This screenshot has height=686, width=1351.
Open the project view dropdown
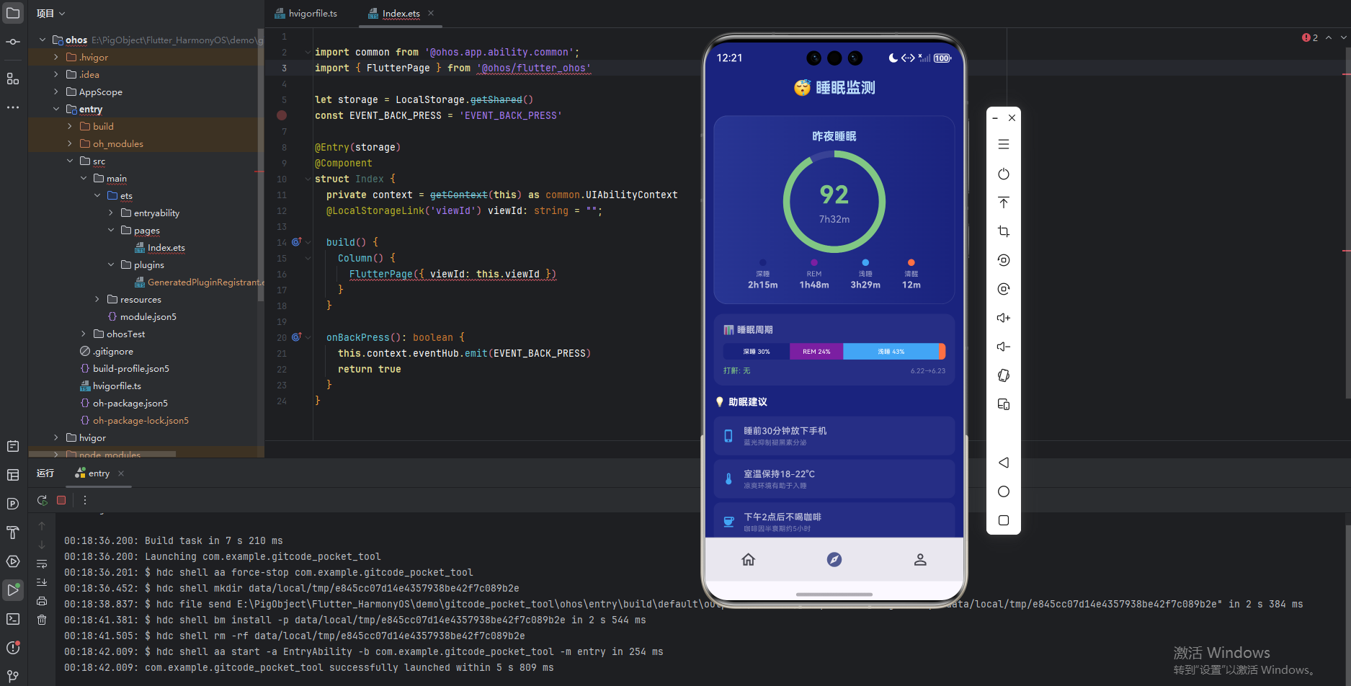pyautogui.click(x=51, y=13)
